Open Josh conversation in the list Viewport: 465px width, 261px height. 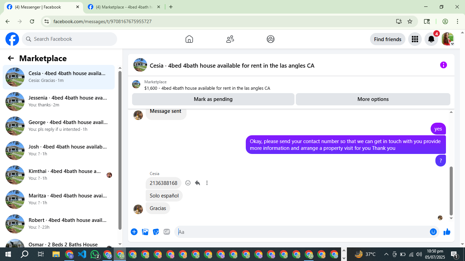[x=59, y=151]
